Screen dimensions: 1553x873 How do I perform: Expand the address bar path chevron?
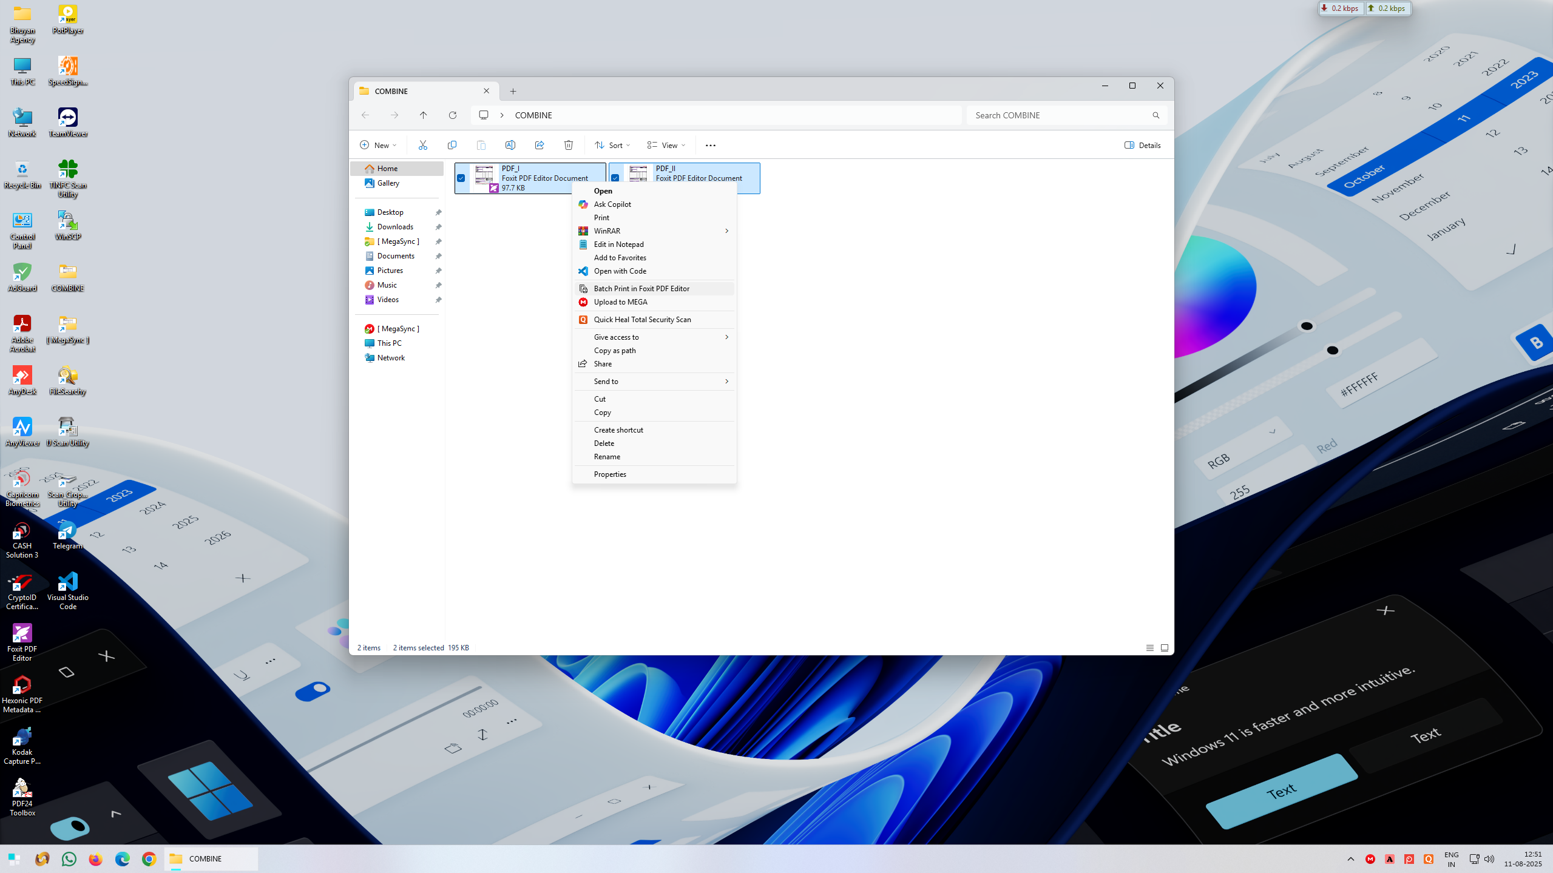pos(502,115)
